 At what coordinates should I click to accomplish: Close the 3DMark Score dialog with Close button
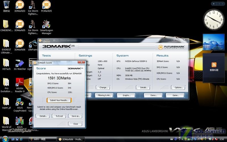click(x=75, y=124)
